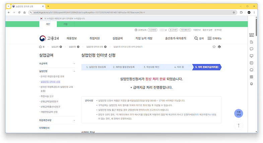
Task: Click the site info icon in address bar
Action: (31, 13)
